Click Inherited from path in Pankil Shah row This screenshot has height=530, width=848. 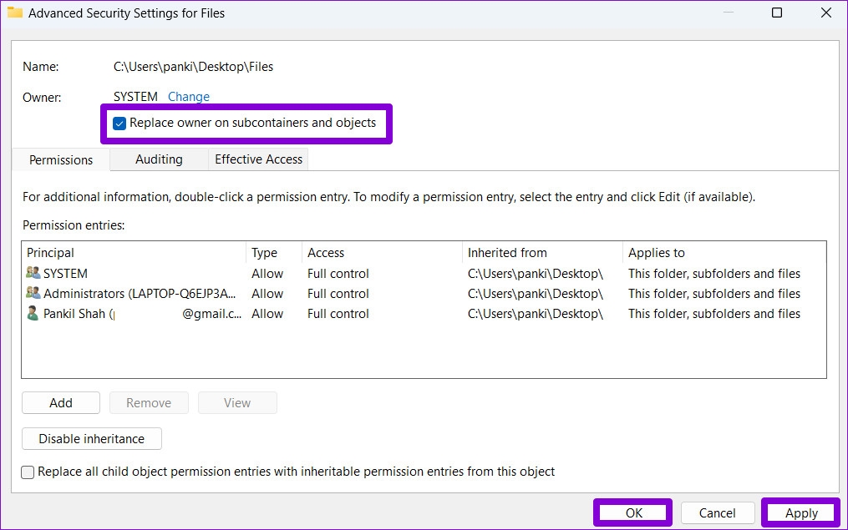point(536,314)
